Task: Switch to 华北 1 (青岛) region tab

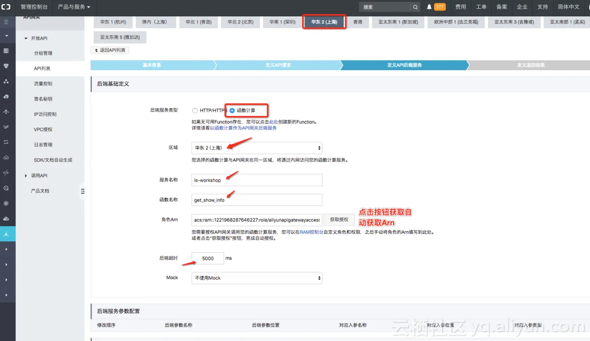Action: coord(198,22)
